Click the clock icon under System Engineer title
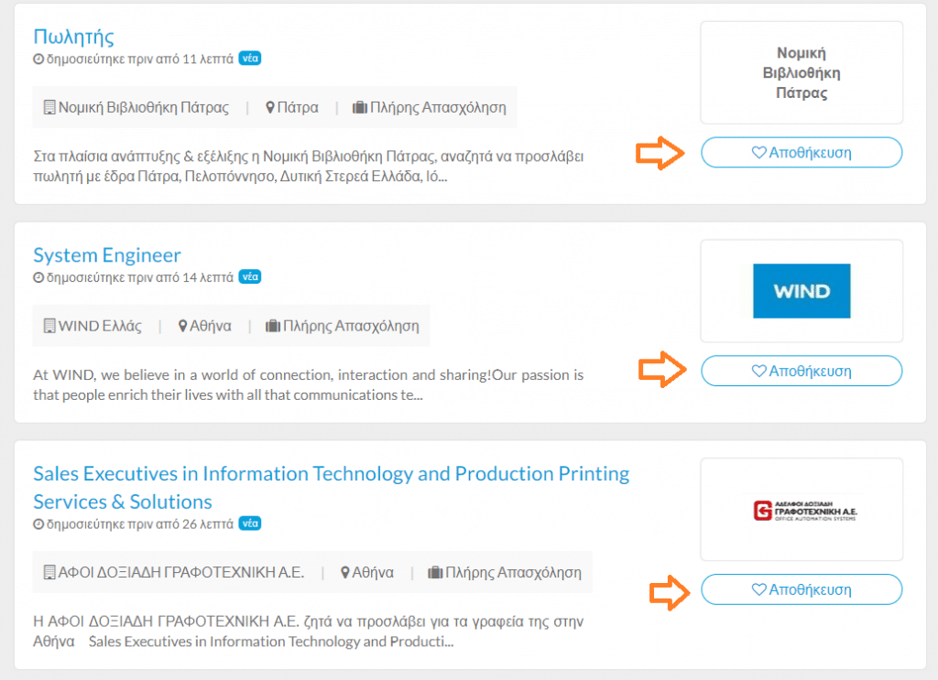Image resolution: width=938 pixels, height=680 pixels. coord(38,277)
